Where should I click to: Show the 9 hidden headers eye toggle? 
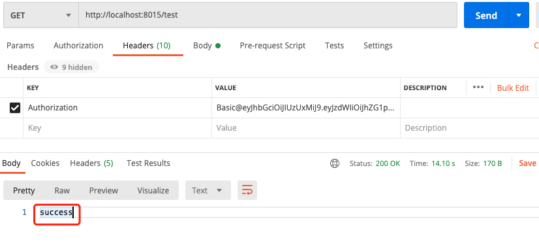[x=71, y=67]
